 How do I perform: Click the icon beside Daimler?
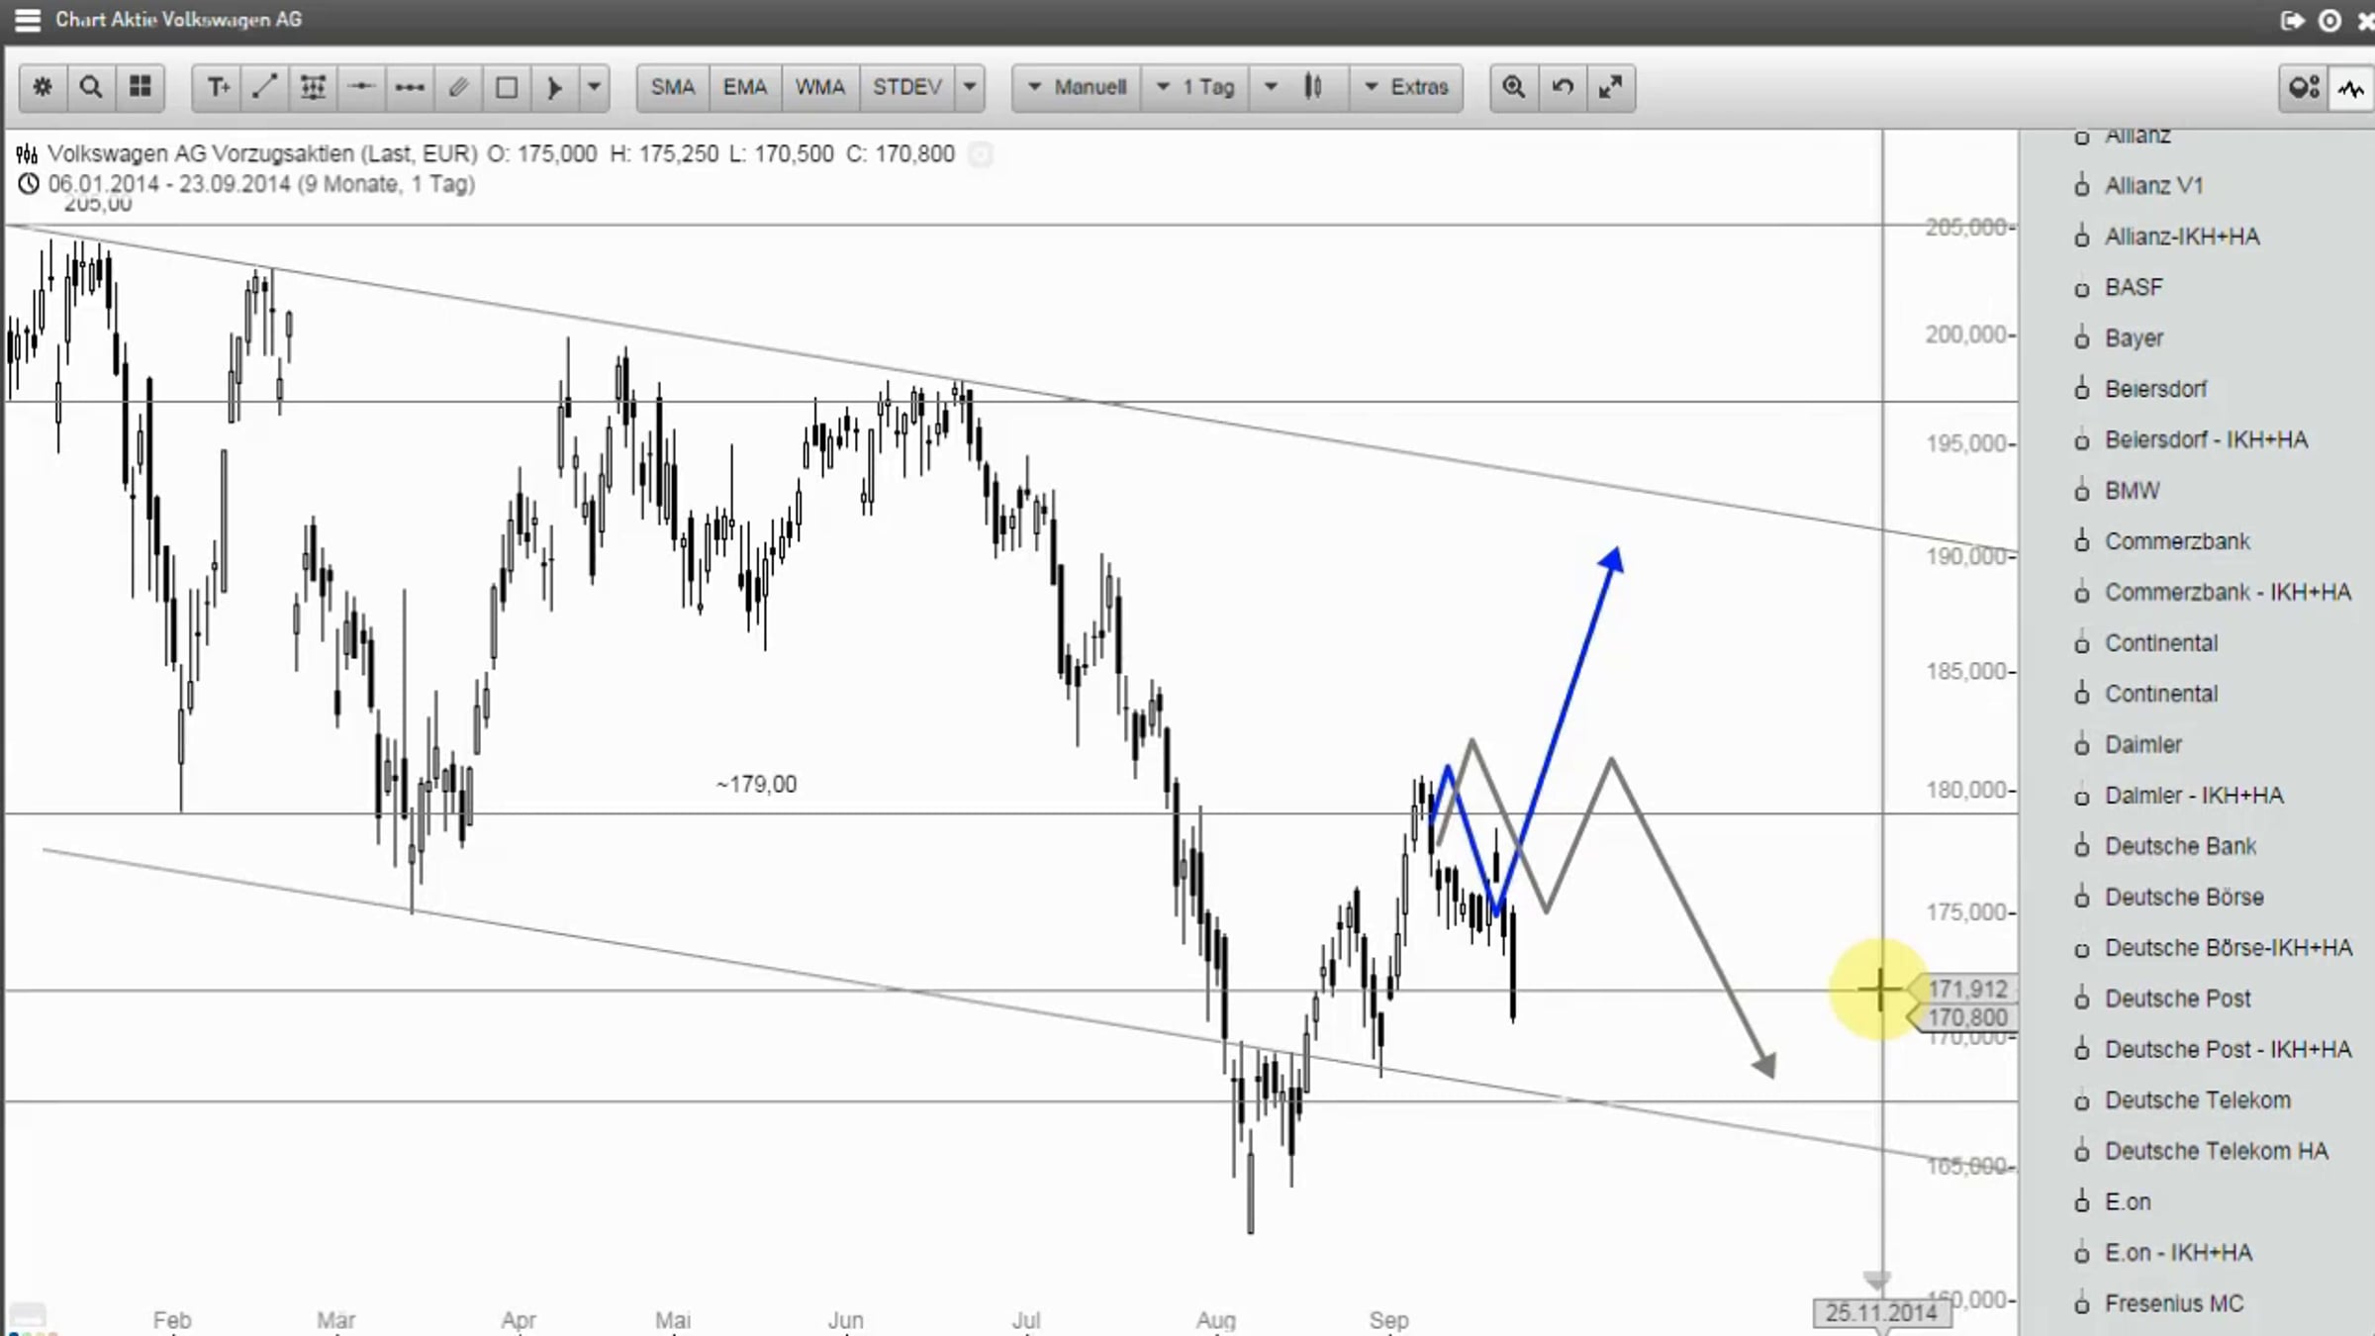(2082, 744)
